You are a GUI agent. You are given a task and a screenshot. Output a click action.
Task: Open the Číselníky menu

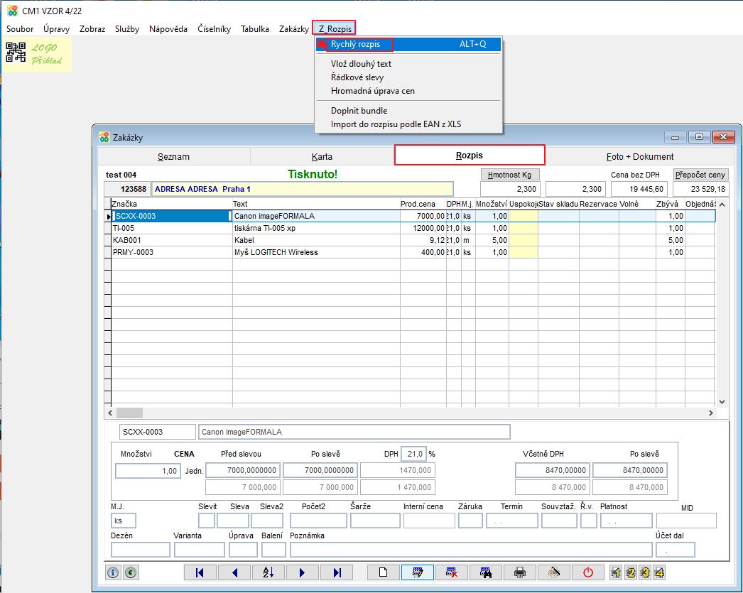point(215,29)
